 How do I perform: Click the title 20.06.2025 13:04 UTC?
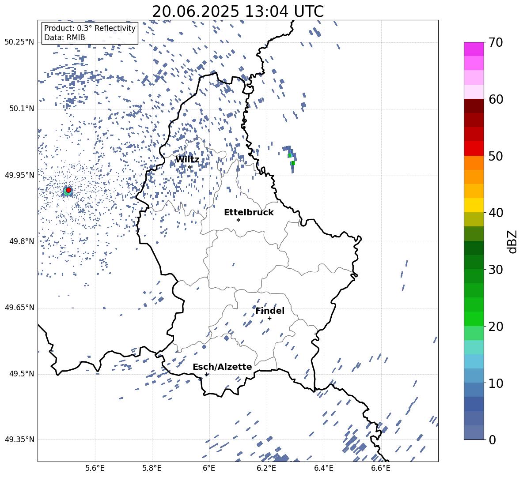point(238,11)
